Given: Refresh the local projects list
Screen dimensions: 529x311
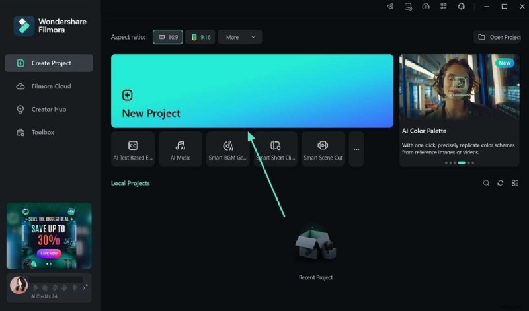Looking at the screenshot, I should pyautogui.click(x=501, y=183).
